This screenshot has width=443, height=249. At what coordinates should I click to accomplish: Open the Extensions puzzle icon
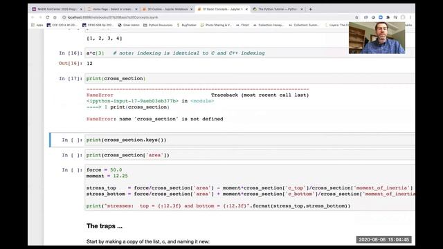(x=388, y=17)
